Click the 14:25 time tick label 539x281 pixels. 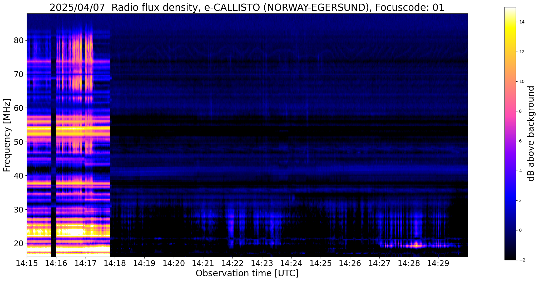click(x=321, y=263)
